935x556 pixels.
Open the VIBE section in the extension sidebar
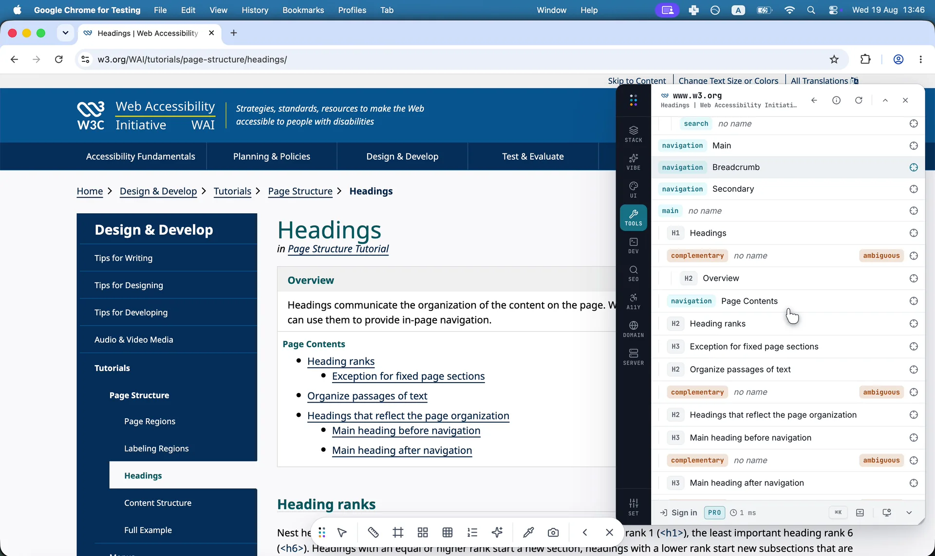[x=633, y=162]
